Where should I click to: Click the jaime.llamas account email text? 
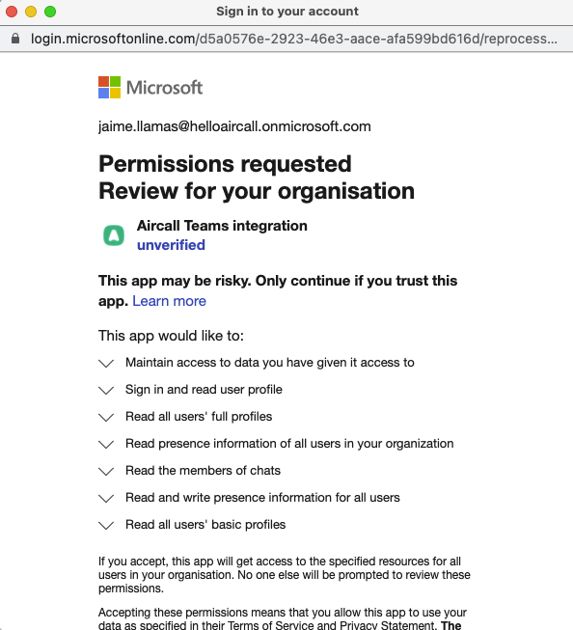tap(234, 126)
